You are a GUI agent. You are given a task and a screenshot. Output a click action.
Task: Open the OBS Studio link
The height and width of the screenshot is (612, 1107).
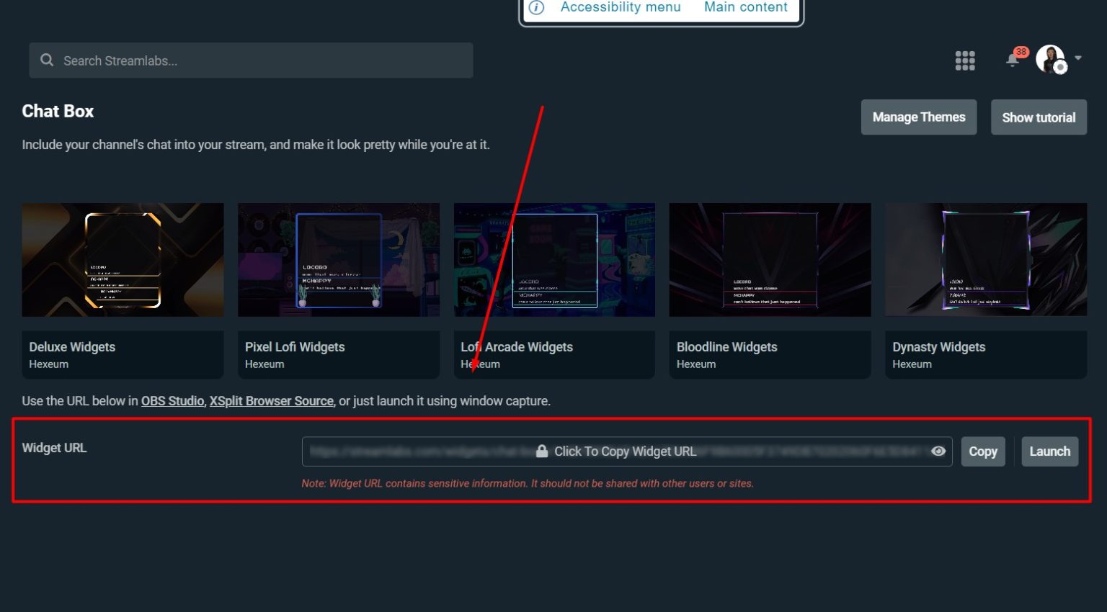pyautogui.click(x=172, y=401)
